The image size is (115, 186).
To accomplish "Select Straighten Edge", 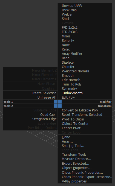I will point(44,119).
